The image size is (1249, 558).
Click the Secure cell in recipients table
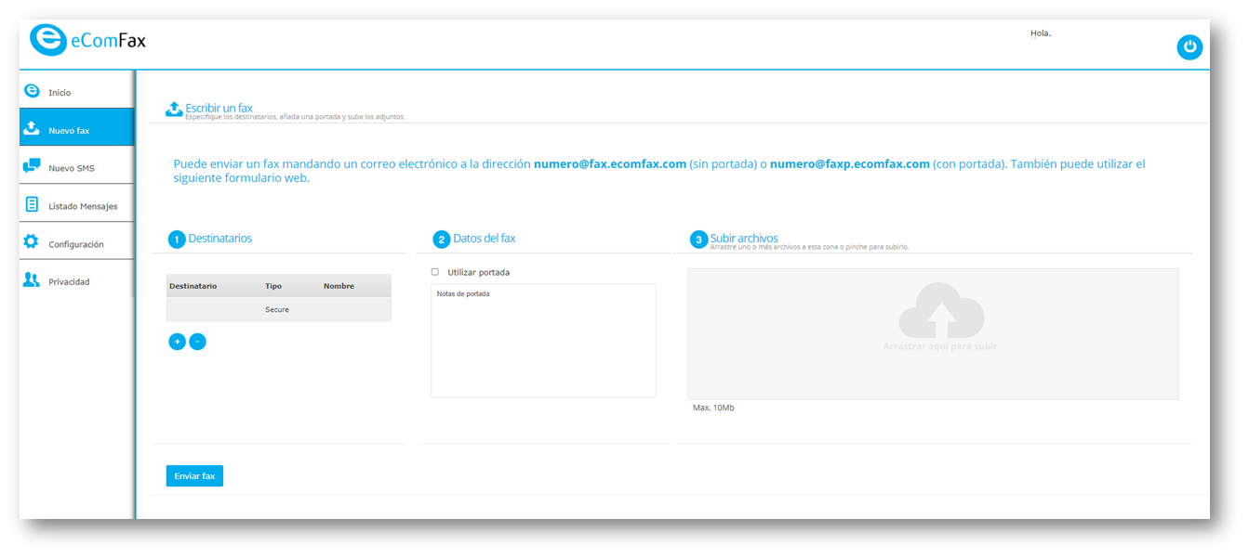(x=277, y=310)
